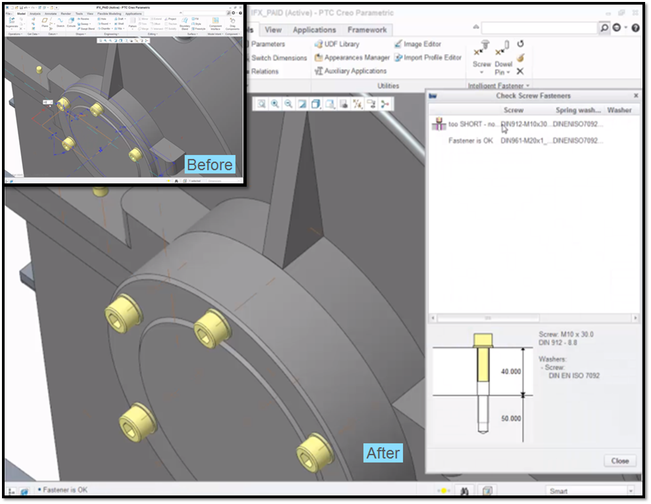The height and width of the screenshot is (504, 651).
Task: Click the dialog scrollbar left arrow
Action: (x=433, y=318)
